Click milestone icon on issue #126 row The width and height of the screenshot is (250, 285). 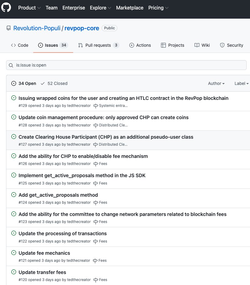point(96,164)
